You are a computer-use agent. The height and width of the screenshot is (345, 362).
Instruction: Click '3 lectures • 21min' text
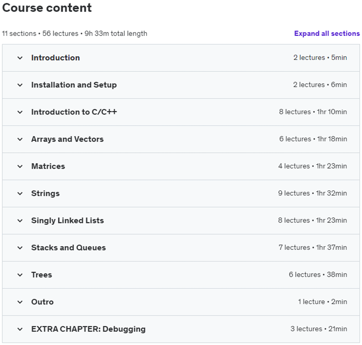pos(319,329)
